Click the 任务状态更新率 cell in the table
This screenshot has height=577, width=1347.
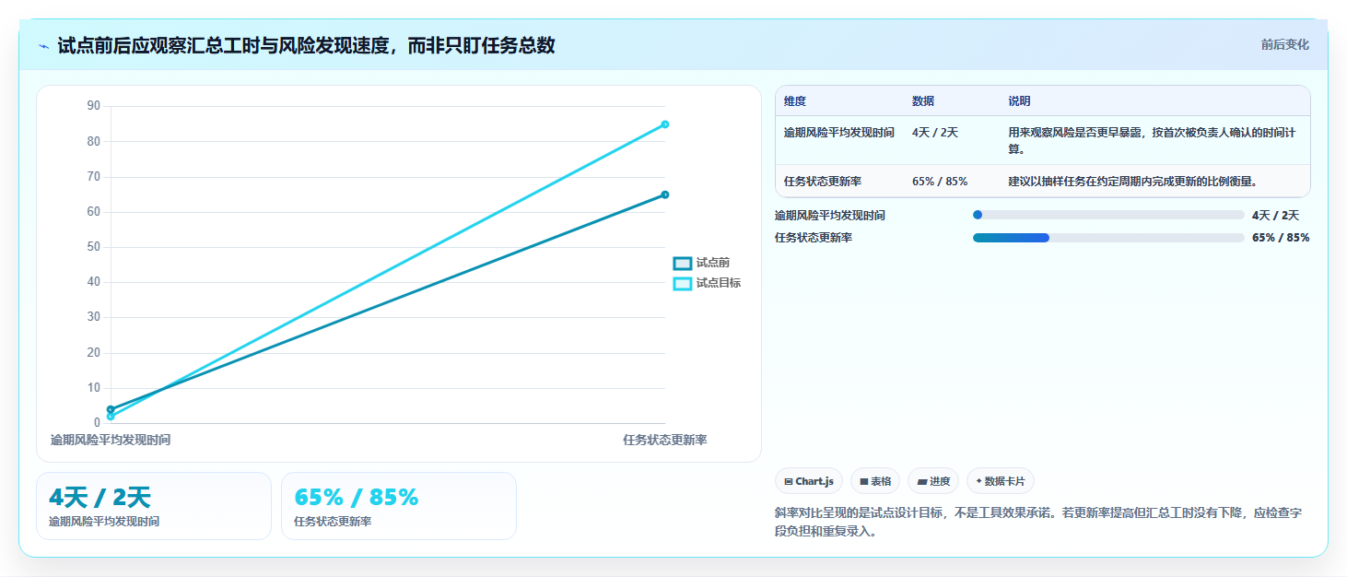(823, 182)
